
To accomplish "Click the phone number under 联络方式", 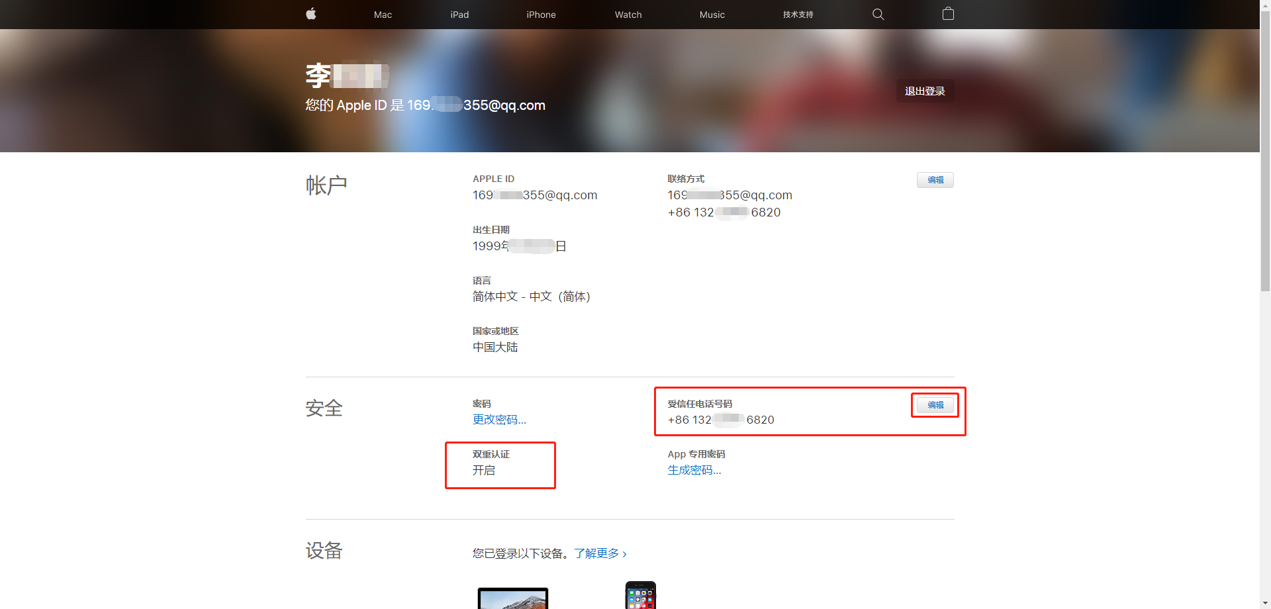I will click(724, 212).
